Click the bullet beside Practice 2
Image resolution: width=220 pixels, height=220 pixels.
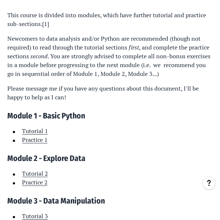tap(14, 183)
